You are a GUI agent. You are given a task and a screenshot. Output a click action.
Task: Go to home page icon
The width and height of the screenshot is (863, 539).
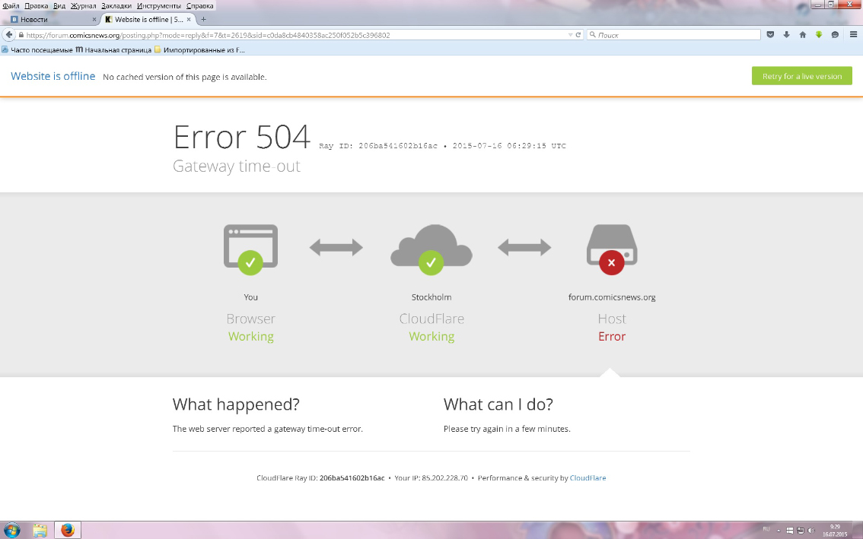click(x=802, y=35)
